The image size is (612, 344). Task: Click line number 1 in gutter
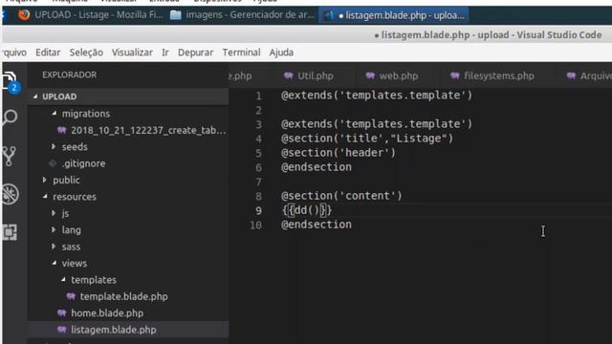pos(258,96)
